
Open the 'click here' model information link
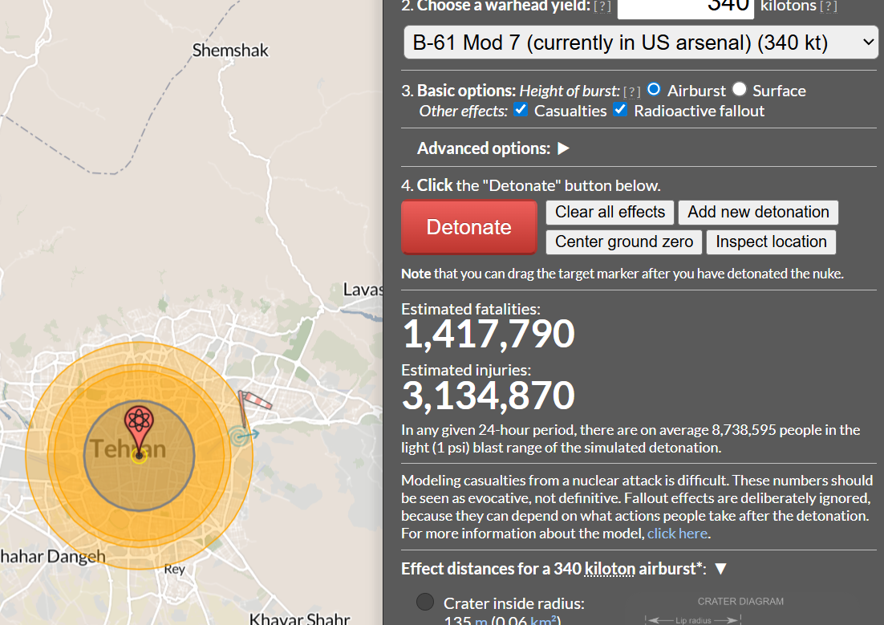coord(677,534)
